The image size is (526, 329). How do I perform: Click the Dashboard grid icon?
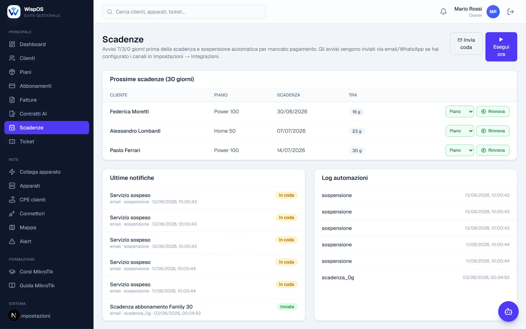point(12,44)
